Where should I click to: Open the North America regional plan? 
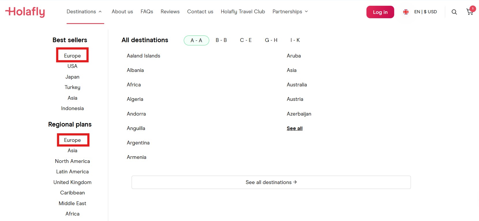pyautogui.click(x=72, y=161)
